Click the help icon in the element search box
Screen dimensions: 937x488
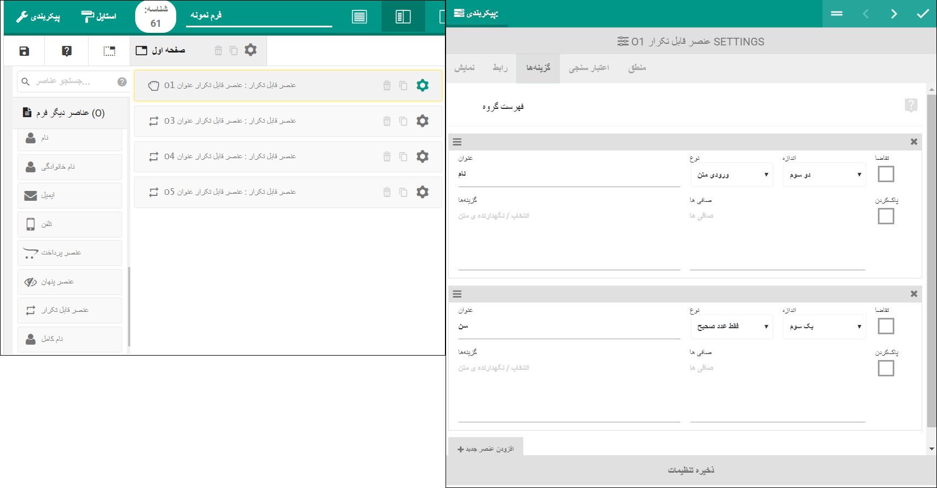coord(122,82)
